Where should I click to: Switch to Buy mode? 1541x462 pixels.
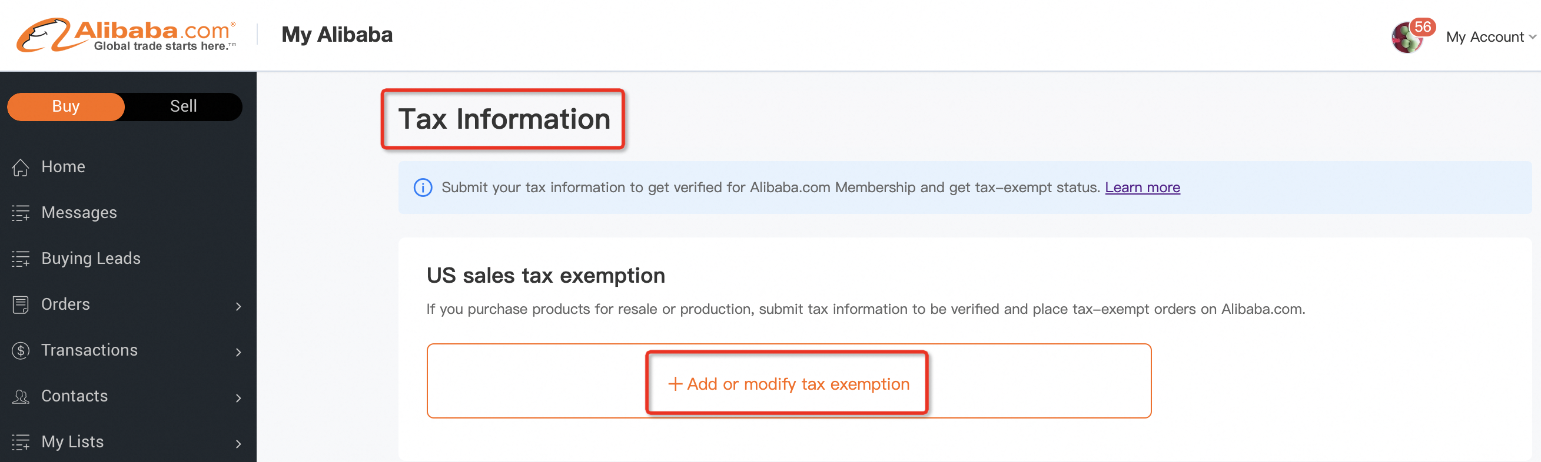point(66,106)
